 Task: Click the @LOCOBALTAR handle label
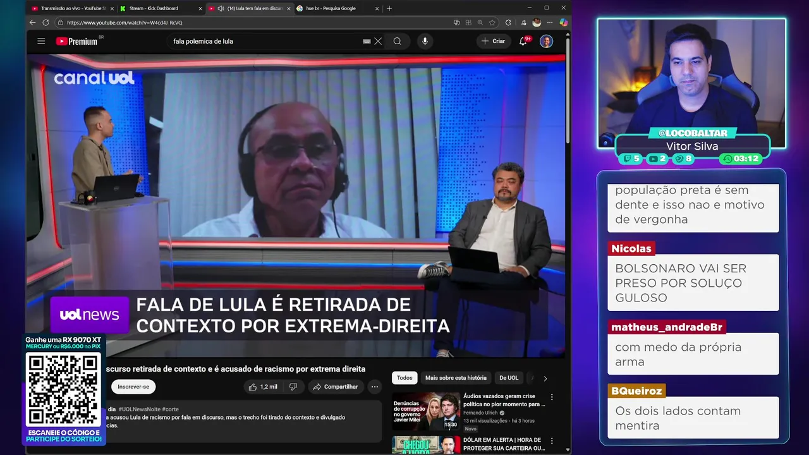point(693,133)
